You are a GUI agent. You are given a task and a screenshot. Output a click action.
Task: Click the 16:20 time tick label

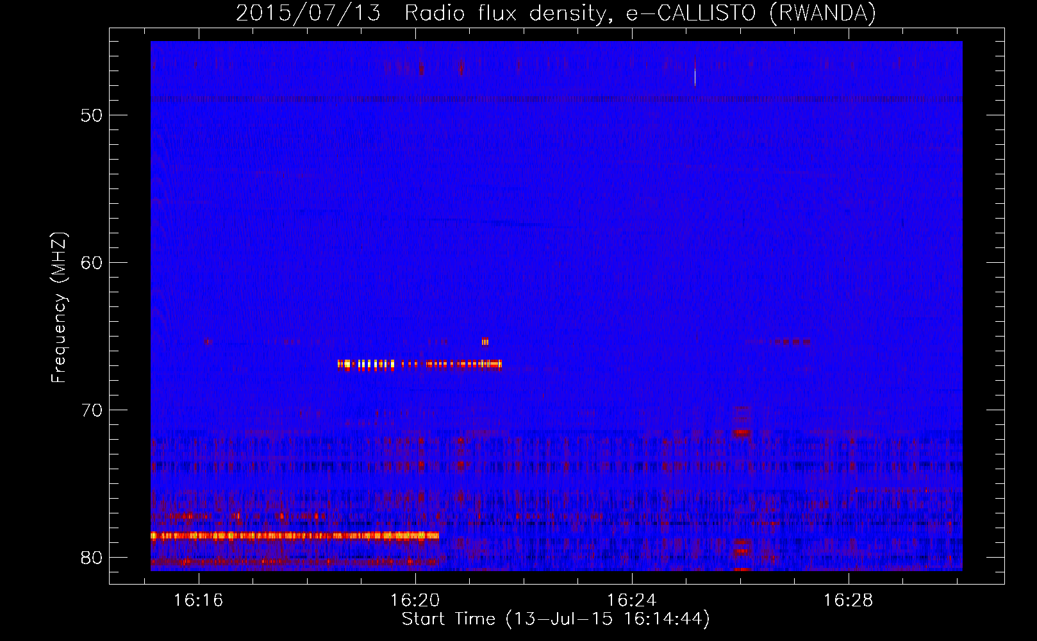click(415, 601)
